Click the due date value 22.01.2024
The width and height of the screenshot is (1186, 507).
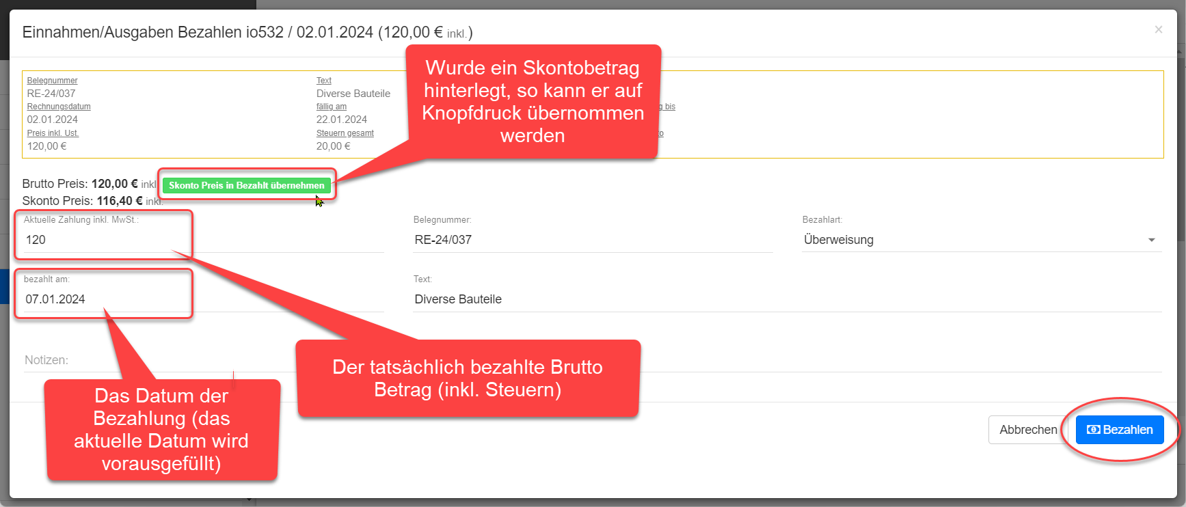pos(342,120)
